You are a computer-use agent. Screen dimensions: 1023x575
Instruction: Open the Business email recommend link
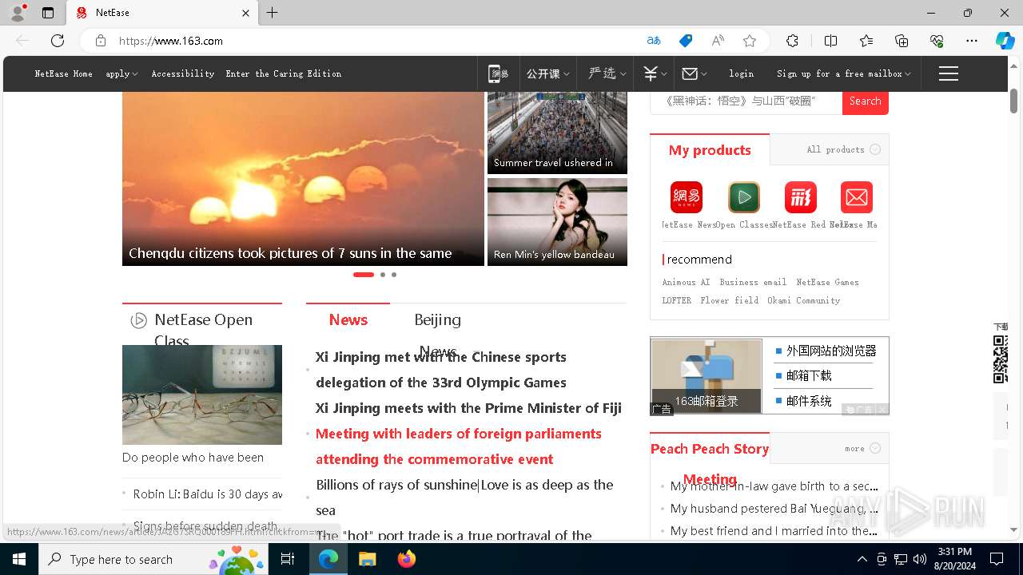tap(753, 282)
